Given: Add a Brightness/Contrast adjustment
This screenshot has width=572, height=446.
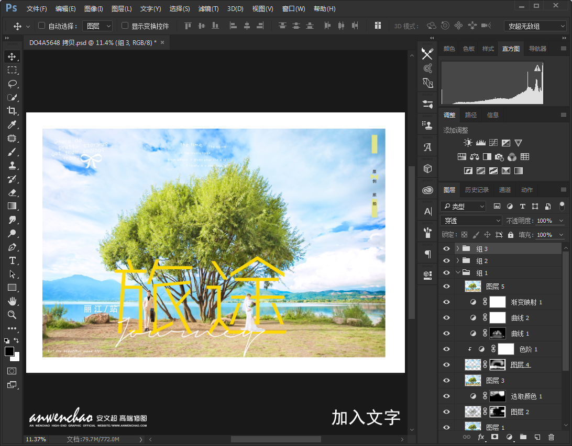Looking at the screenshot, I should point(468,143).
